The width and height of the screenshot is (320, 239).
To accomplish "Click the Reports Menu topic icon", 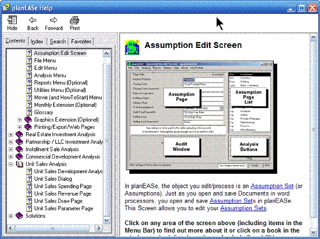I will 29,83.
